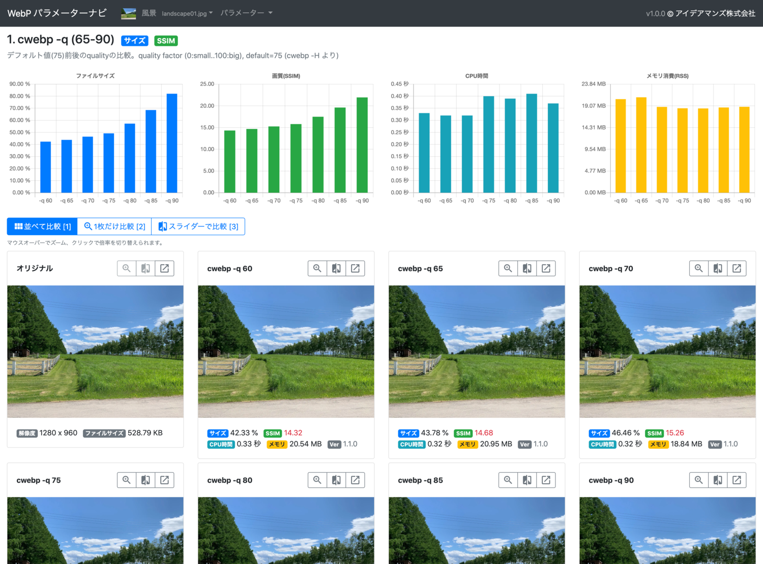Zoom into cwebp -q 90 image

[699, 480]
